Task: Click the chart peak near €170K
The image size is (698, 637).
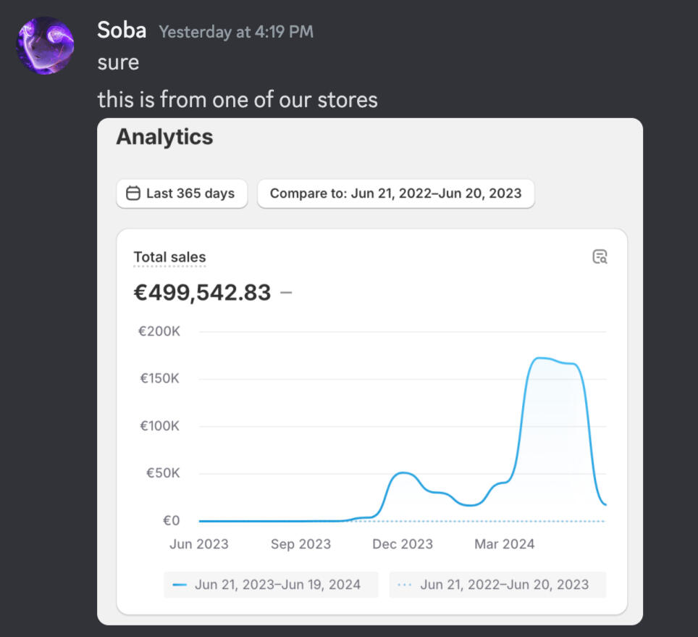Action: point(539,358)
